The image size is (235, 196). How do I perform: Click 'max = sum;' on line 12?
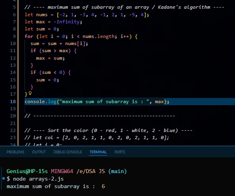(50, 58)
